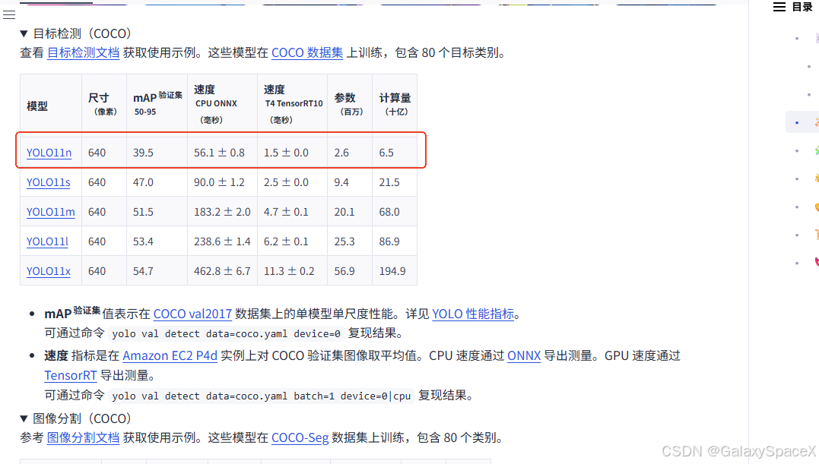Click the 计算量 (十亿) column header
The width and height of the screenshot is (819, 464).
tap(395, 104)
